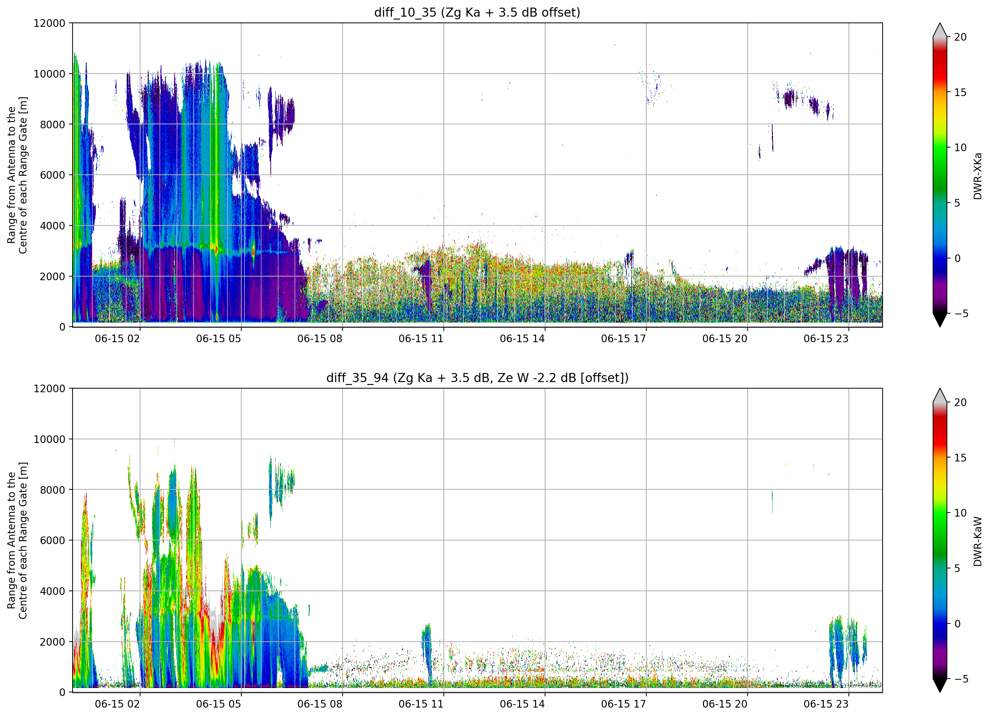
Task: Select the "DWR-XKa" colorbar label
Action: tap(978, 176)
